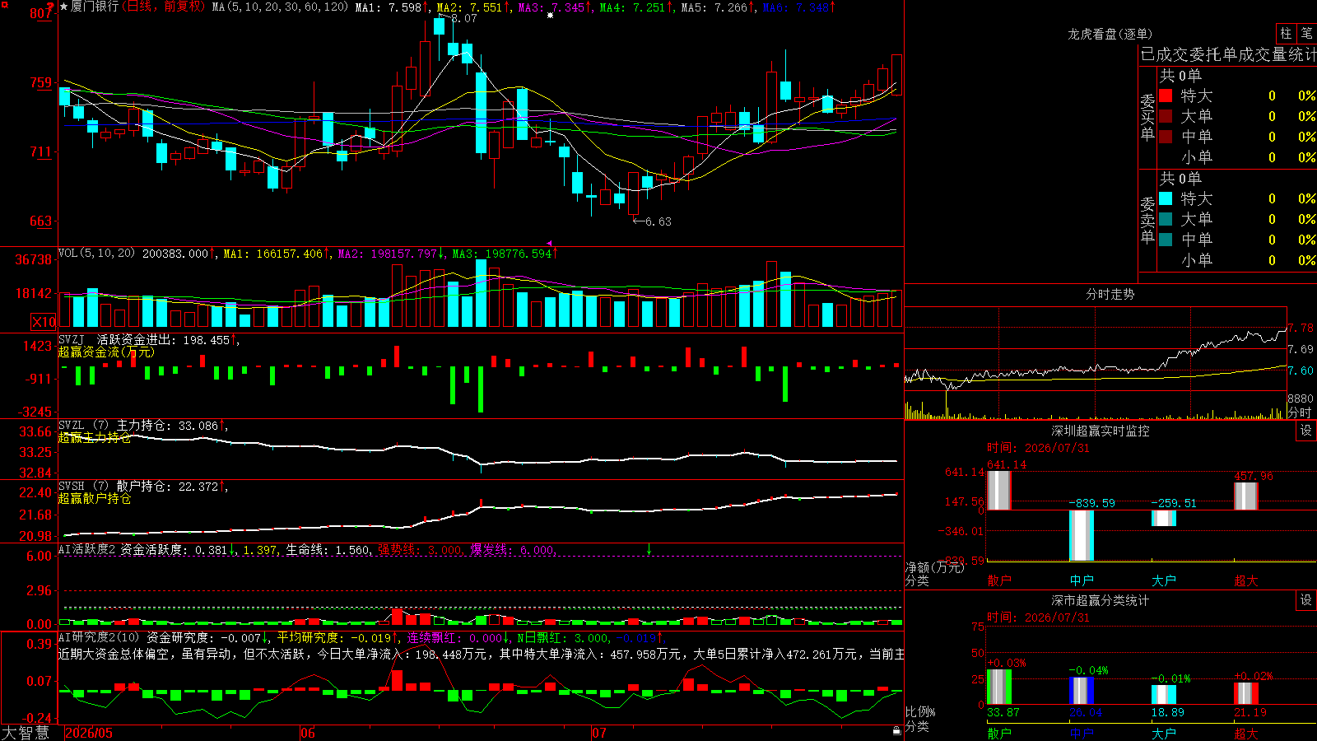Image resolution: width=1317 pixels, height=741 pixels.
Task: Click the 委买单 section label
Action: point(1147,118)
